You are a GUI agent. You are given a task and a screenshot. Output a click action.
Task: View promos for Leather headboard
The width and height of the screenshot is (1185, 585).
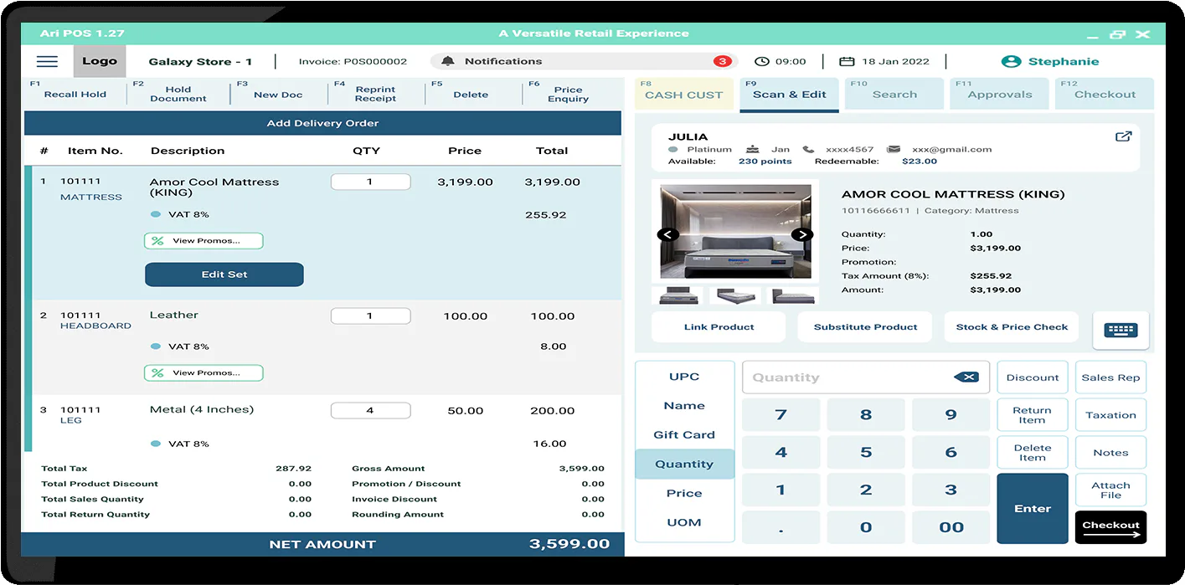(204, 373)
